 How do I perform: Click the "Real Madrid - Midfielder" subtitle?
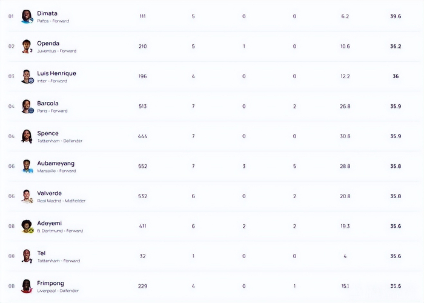[x=62, y=201]
